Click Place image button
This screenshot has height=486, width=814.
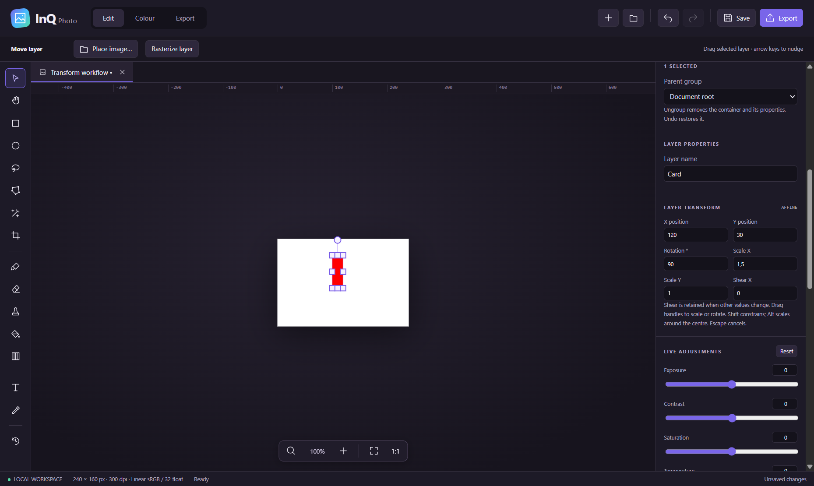pos(106,49)
